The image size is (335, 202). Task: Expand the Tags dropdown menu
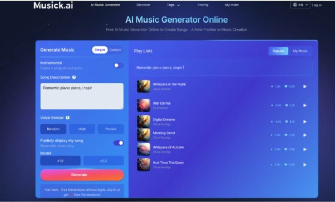coord(174,5)
